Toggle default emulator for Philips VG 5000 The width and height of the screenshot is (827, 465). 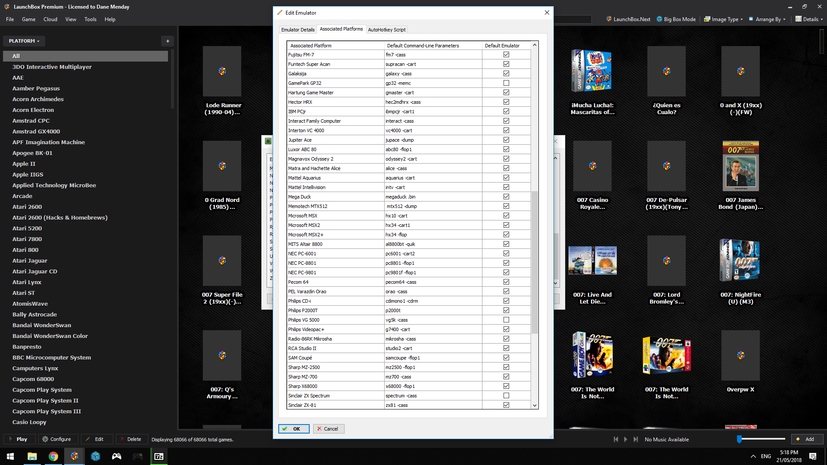[x=506, y=320]
